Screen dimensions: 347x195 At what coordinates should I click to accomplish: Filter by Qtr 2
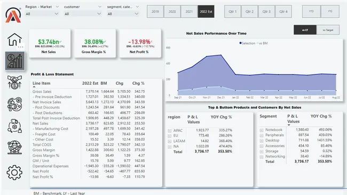(x=249, y=12)
